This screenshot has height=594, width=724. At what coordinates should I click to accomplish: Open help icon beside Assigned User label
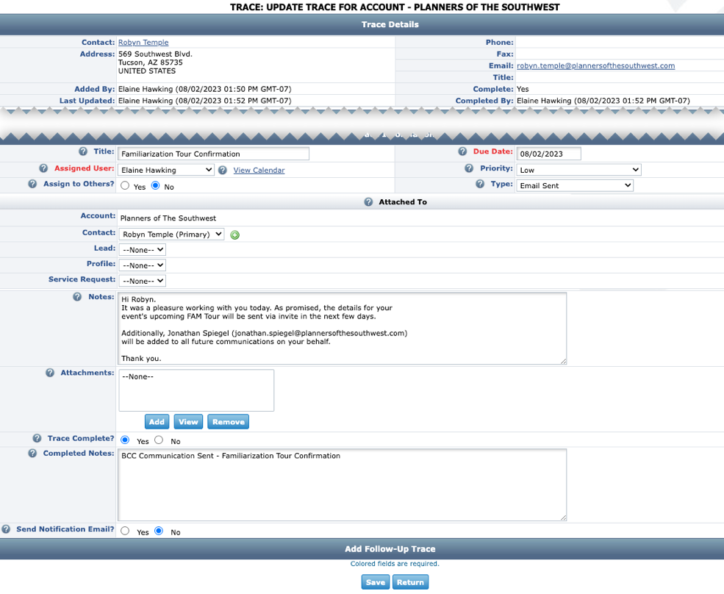coord(43,168)
